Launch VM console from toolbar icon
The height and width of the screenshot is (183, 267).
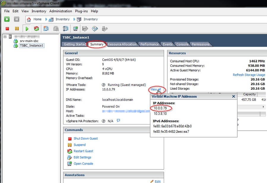click(75, 28)
